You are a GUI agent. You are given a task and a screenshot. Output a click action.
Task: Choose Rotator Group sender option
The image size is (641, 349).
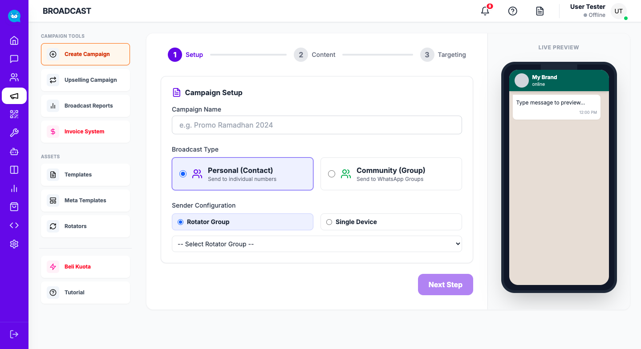tap(242, 222)
